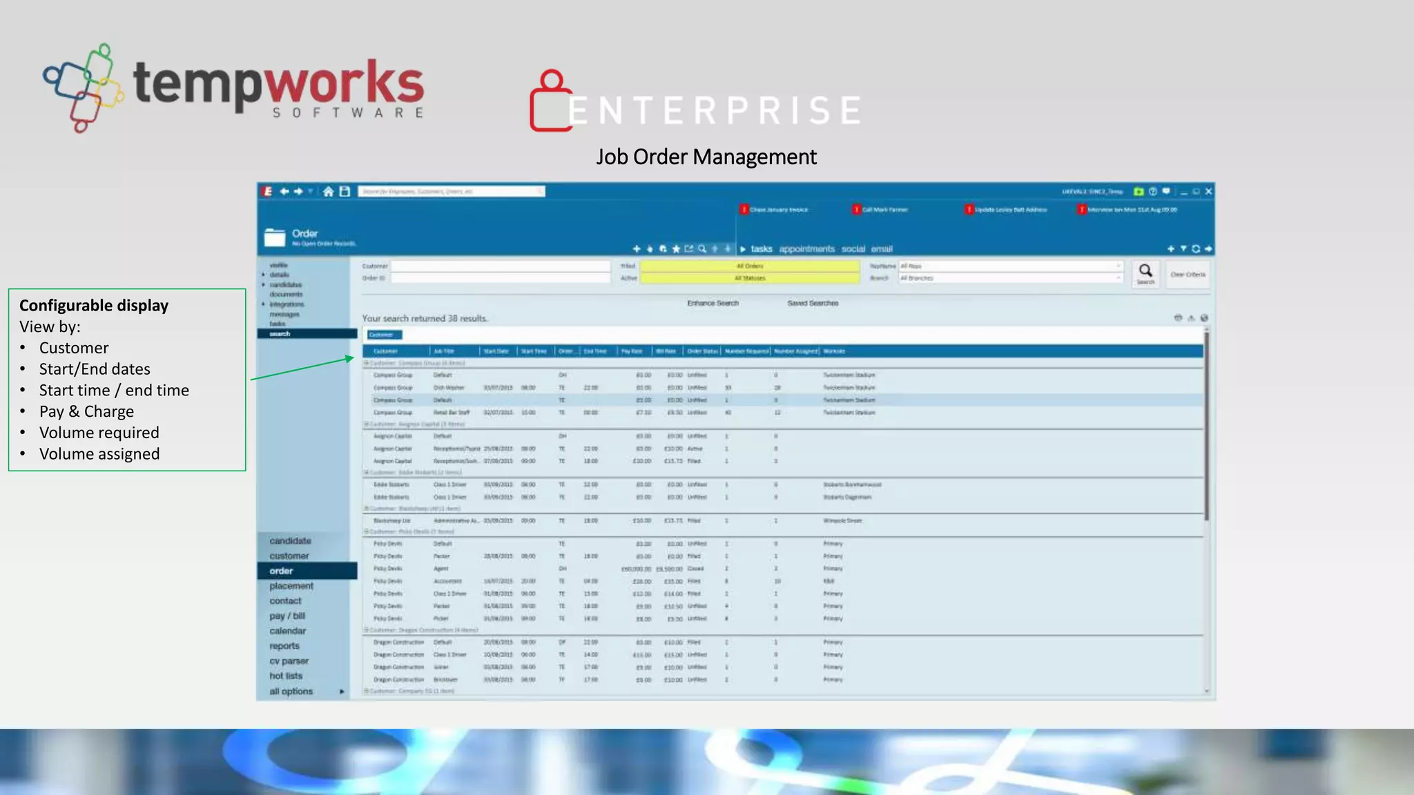The image size is (1414, 795).
Task: Click the green folder icon in title bar
Action: point(1139,191)
